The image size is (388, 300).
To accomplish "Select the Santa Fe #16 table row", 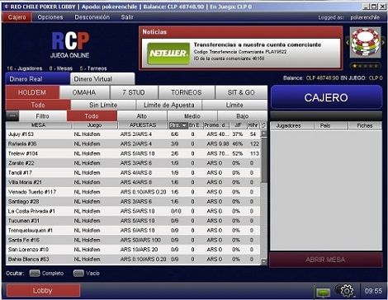I will tap(133, 240).
